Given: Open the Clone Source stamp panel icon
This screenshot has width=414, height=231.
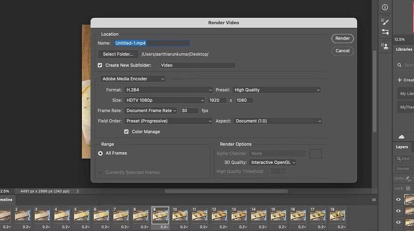Looking at the screenshot, I should (385, 46).
